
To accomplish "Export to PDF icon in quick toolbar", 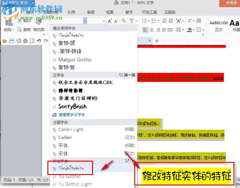I will (x=19, y=41).
